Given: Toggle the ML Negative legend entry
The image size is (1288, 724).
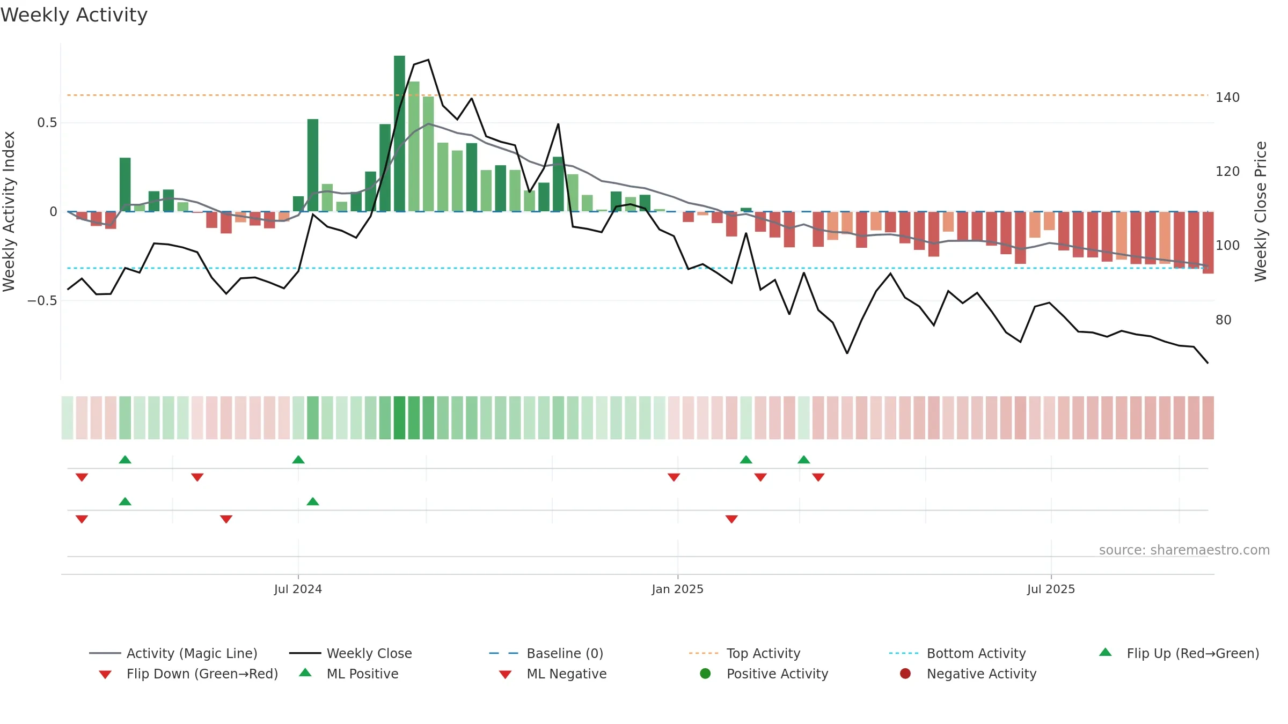Looking at the screenshot, I should click(x=553, y=674).
